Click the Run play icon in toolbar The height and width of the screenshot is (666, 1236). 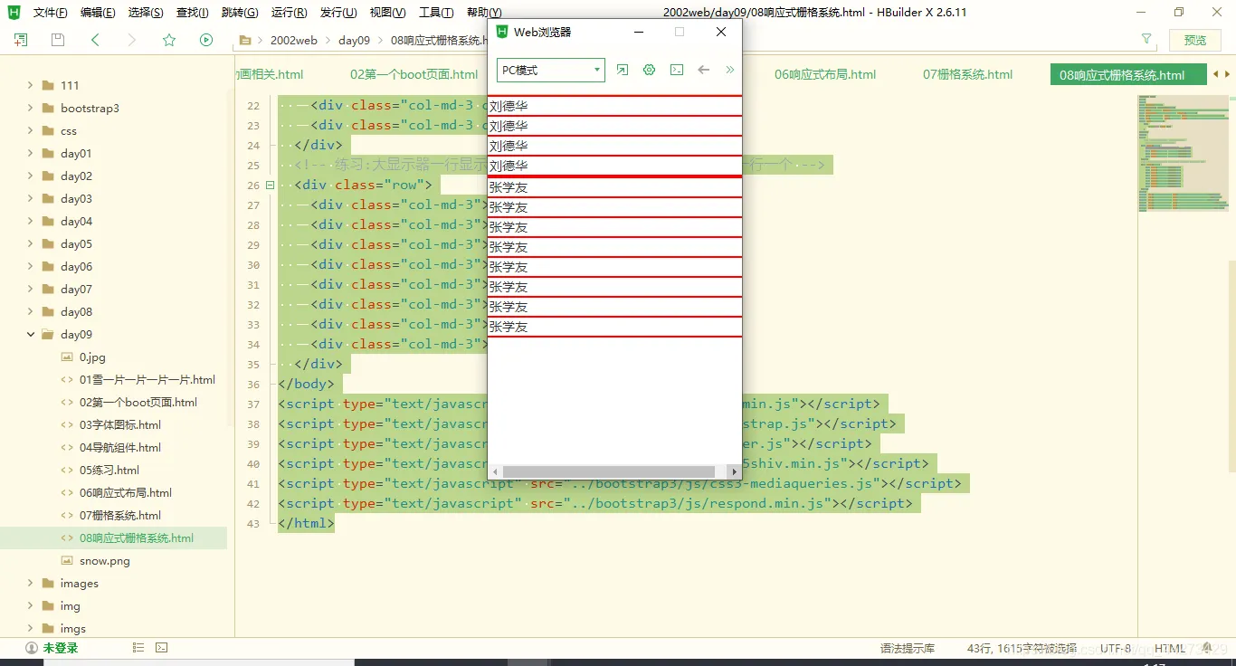206,40
